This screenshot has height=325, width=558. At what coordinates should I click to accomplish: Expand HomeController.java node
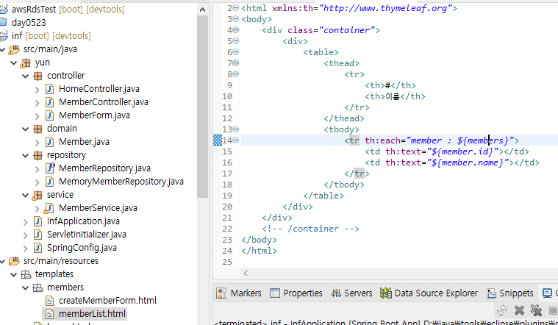point(37,90)
